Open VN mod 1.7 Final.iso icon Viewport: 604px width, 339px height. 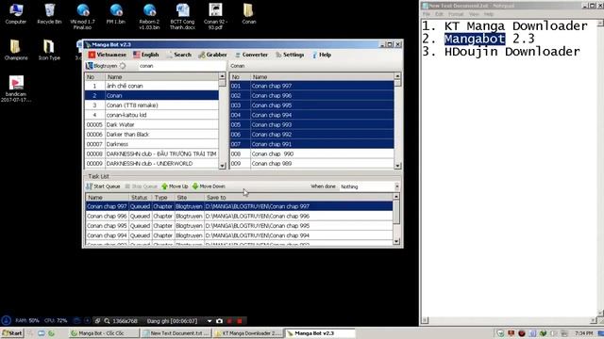point(82,16)
